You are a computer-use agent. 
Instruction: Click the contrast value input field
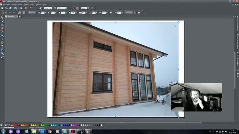pos(53,13)
